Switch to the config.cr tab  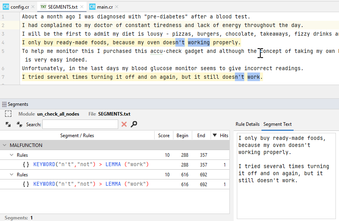pyautogui.click(x=16, y=7)
